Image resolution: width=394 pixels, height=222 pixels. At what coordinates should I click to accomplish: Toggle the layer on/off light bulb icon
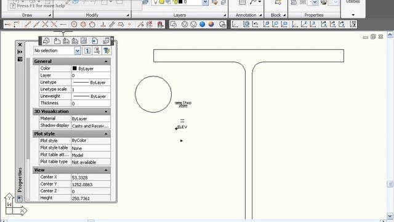tap(156, 2)
